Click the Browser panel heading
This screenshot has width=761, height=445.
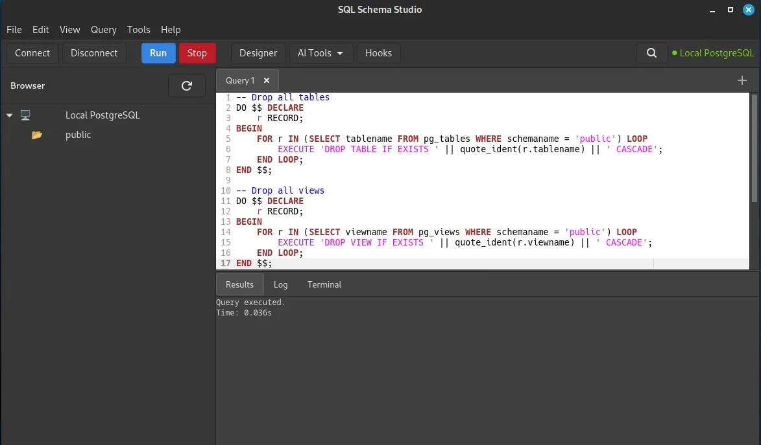click(28, 86)
